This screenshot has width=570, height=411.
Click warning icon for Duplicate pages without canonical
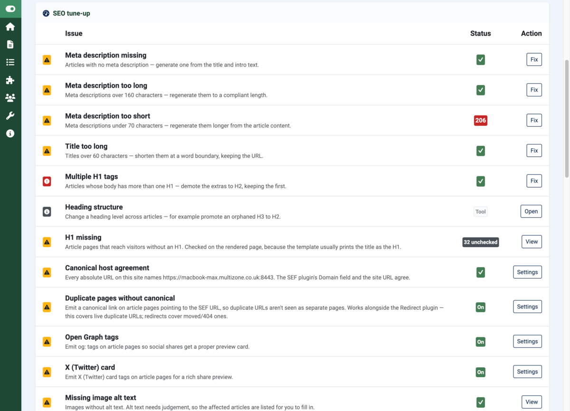click(47, 307)
